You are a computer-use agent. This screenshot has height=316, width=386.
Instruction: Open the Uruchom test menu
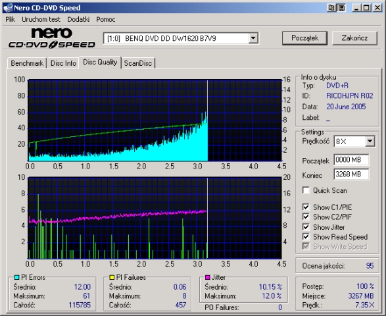41,19
